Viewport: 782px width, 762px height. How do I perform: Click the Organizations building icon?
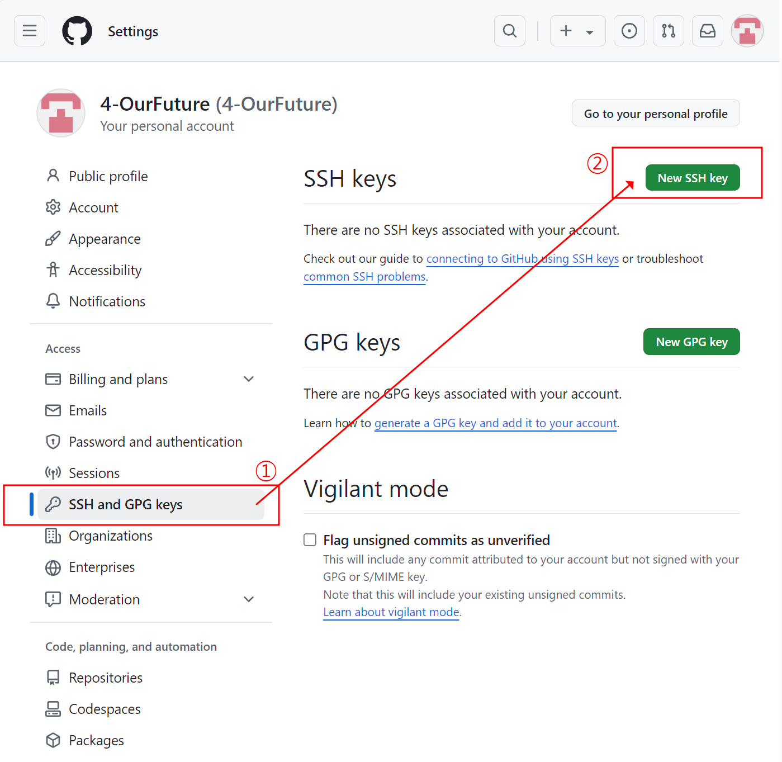tap(53, 536)
